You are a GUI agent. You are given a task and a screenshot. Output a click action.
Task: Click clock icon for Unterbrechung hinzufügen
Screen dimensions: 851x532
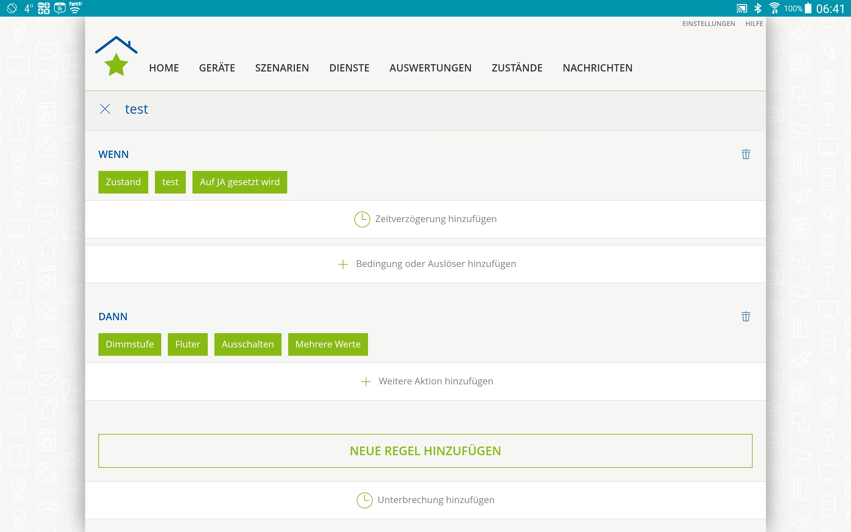click(364, 500)
